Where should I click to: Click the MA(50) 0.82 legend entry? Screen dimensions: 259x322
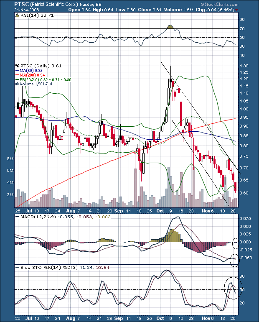coord(29,70)
